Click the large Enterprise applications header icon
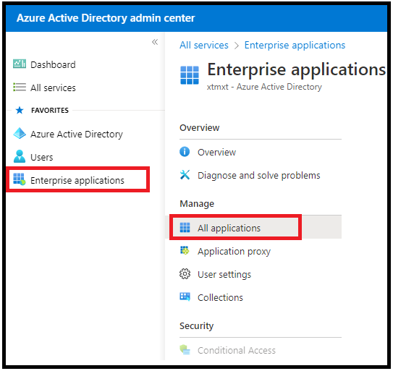Screen dimensions: 393x371 pos(190,75)
